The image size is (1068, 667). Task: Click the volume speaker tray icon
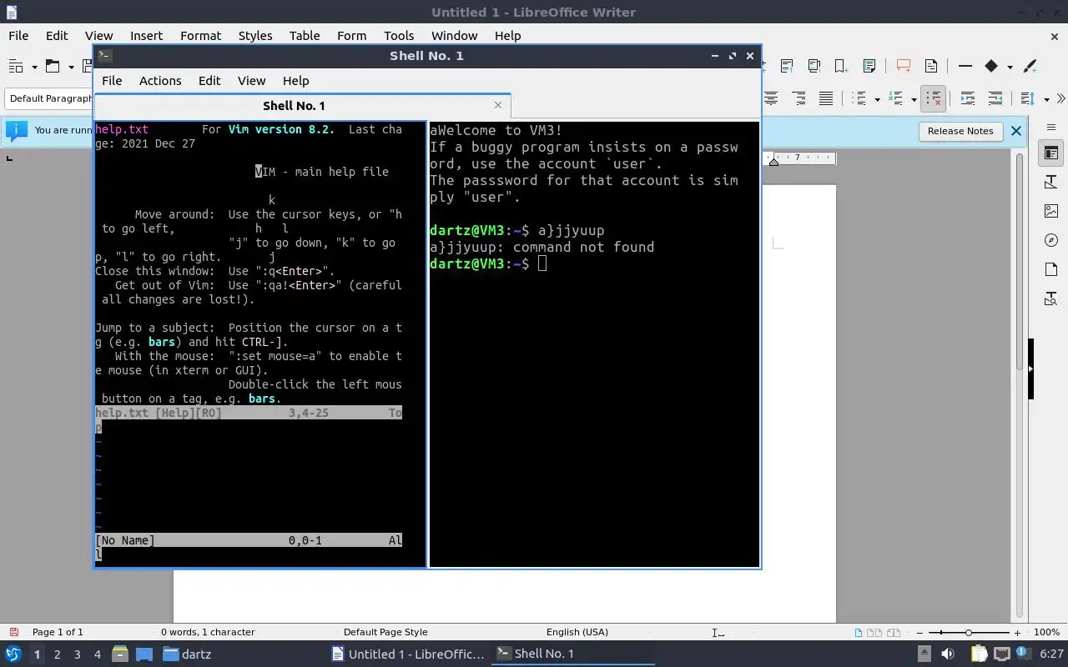947,654
